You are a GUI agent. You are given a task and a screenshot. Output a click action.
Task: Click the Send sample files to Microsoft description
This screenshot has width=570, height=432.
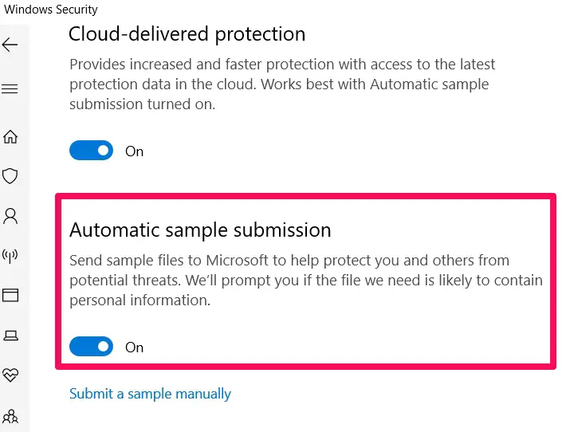coord(305,281)
